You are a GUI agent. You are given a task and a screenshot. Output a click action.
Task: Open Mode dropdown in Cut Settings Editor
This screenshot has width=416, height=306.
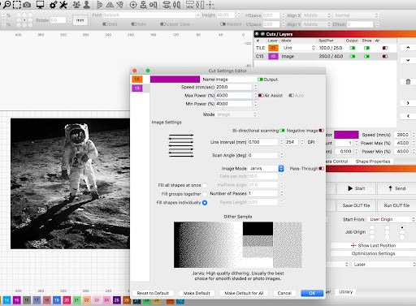236,114
